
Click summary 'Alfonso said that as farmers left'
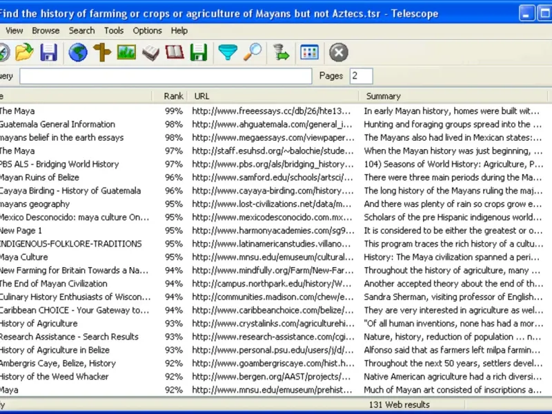tap(453, 350)
